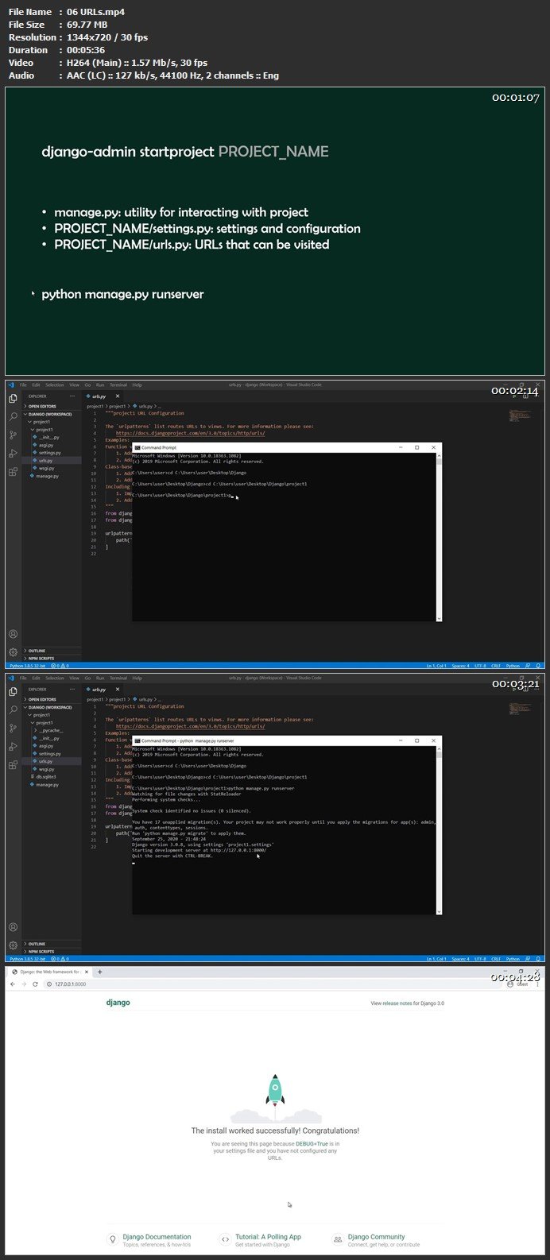This screenshot has width=550, height=1260.
Task: Open Help menu in 00:03:21 frame
Action: point(137,678)
